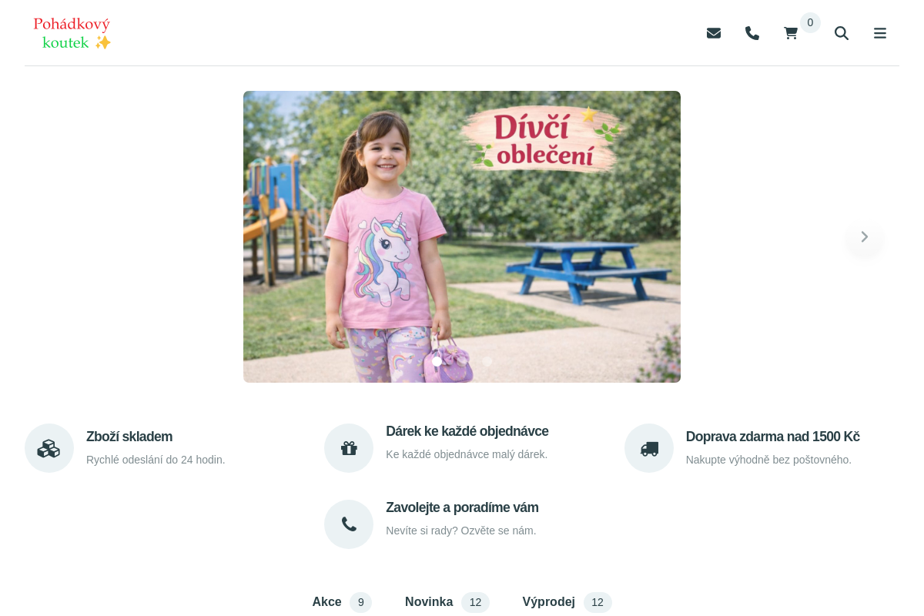Viewport: 924px width, 616px height.
Task: Select the third carousel slide dot
Action: click(x=487, y=361)
